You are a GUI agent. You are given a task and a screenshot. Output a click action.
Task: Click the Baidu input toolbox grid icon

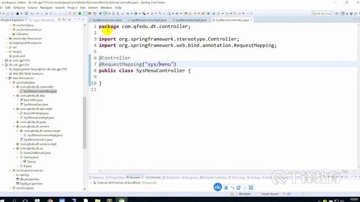(x=251, y=187)
